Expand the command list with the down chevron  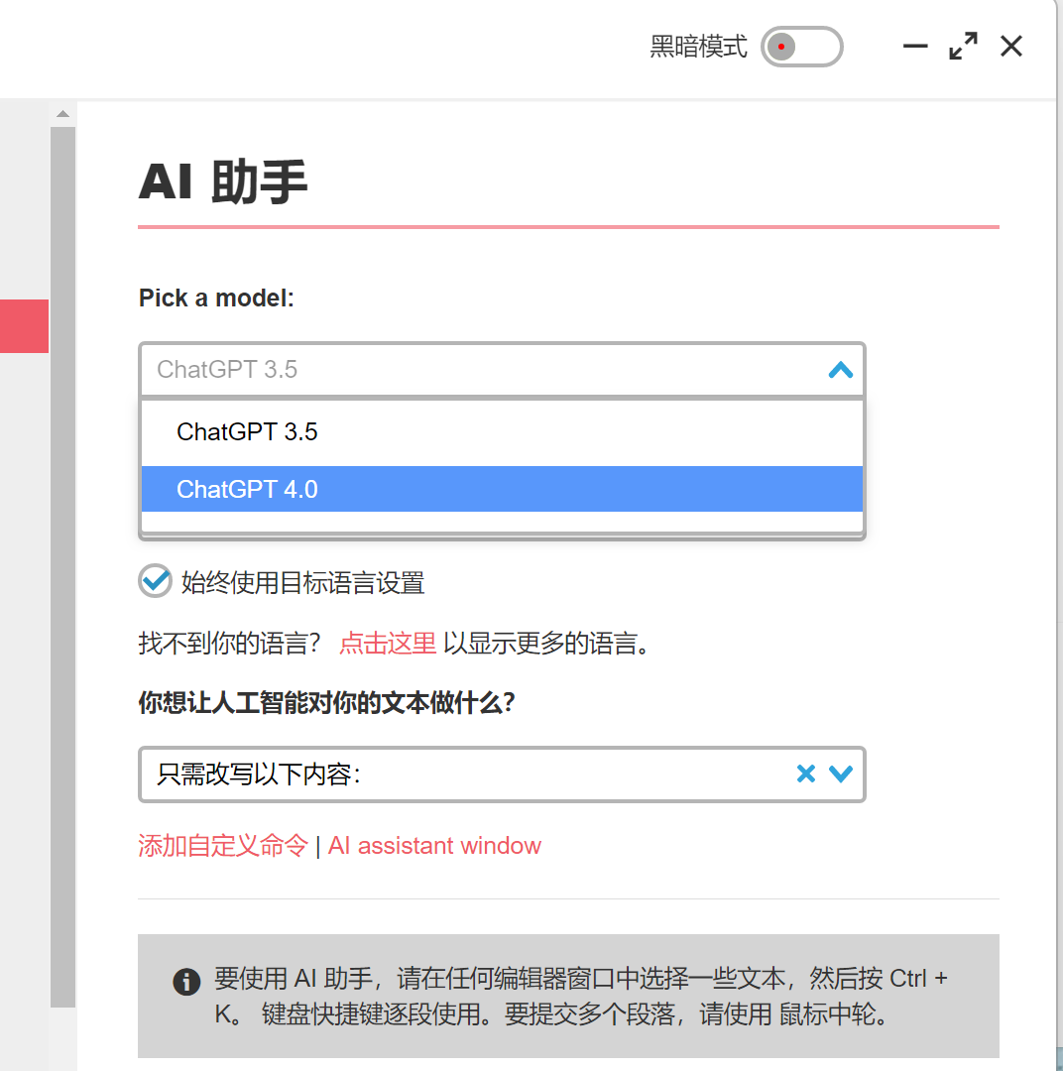tap(841, 774)
